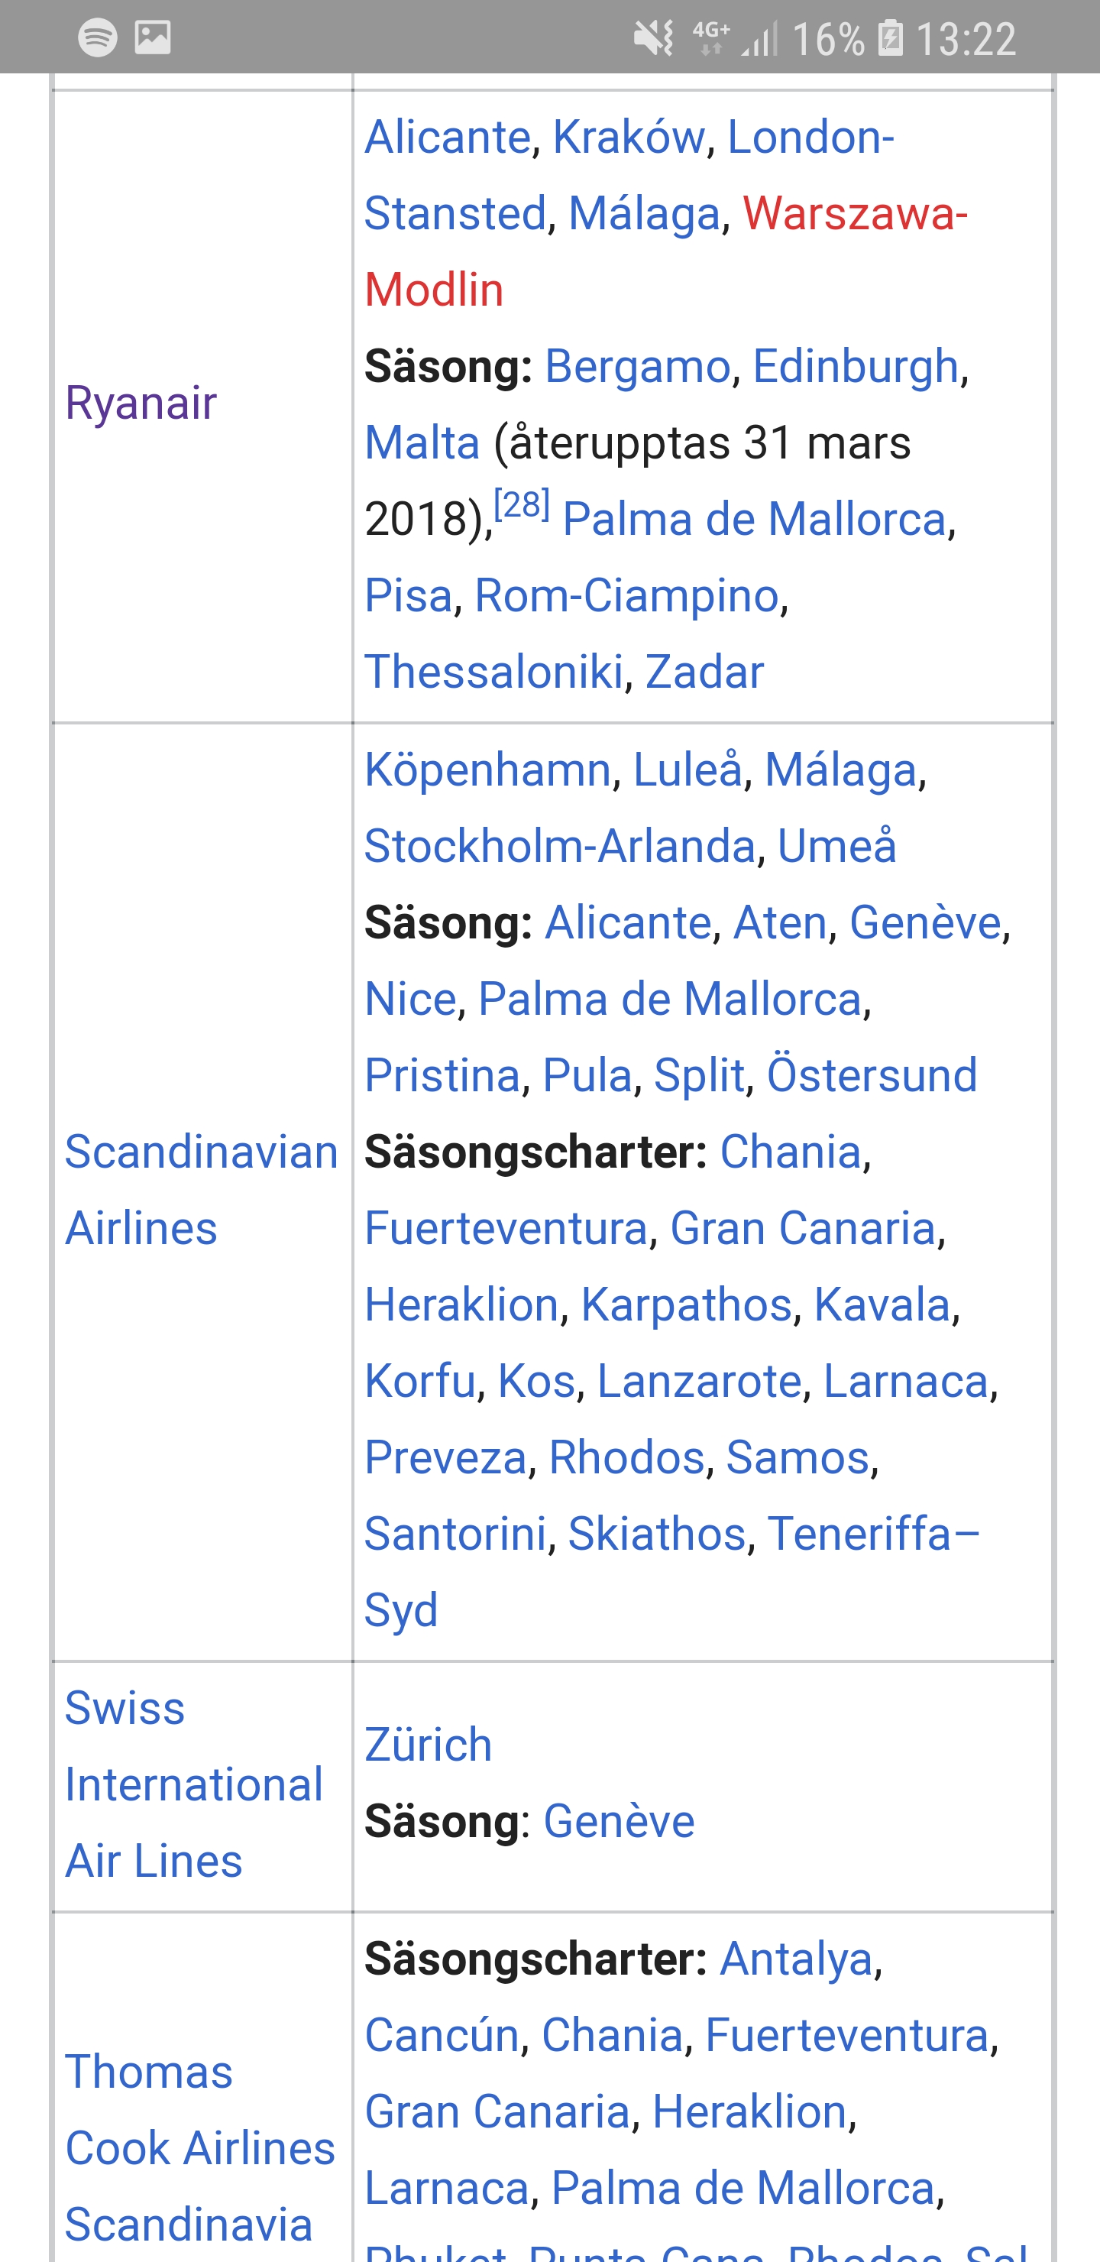The image size is (1100, 2262).
Task: Open the Edinburgh destination link
Action: click(x=855, y=366)
